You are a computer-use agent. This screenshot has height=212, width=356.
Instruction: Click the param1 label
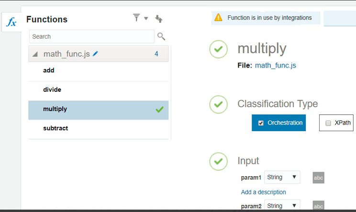(251, 178)
